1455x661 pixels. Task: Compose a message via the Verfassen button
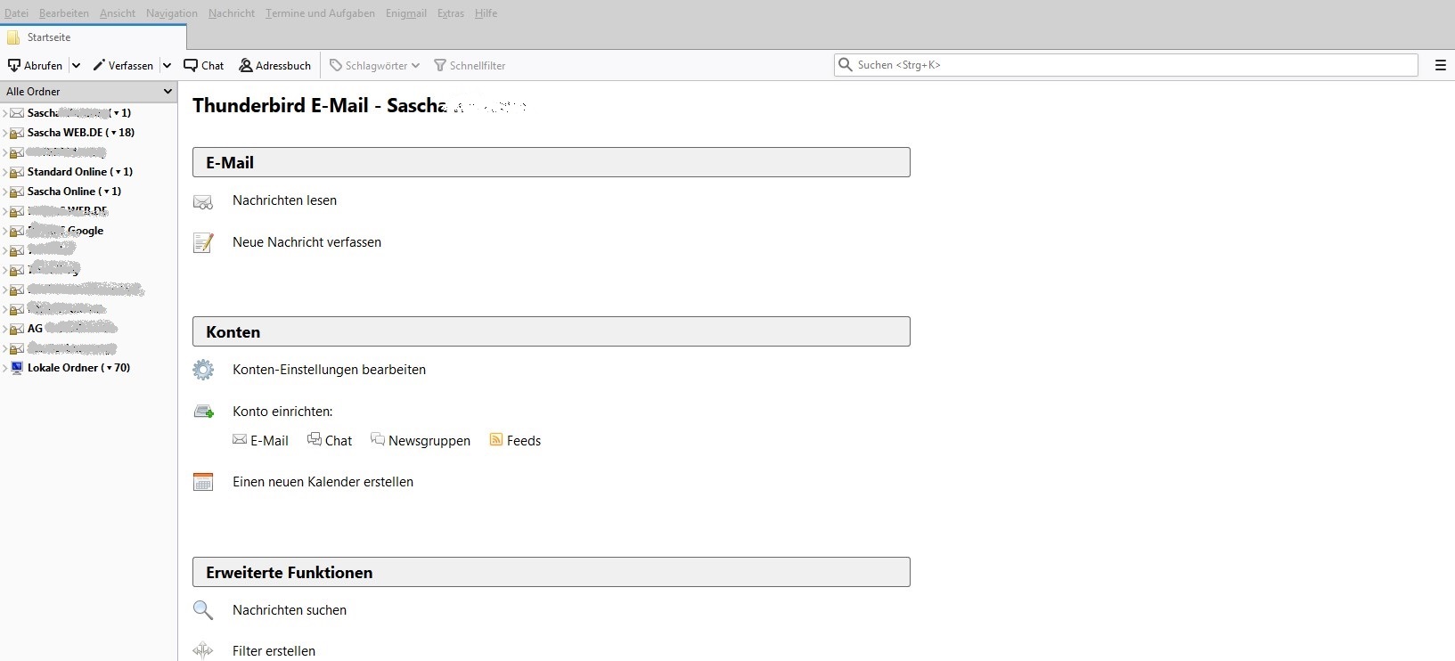pyautogui.click(x=123, y=65)
